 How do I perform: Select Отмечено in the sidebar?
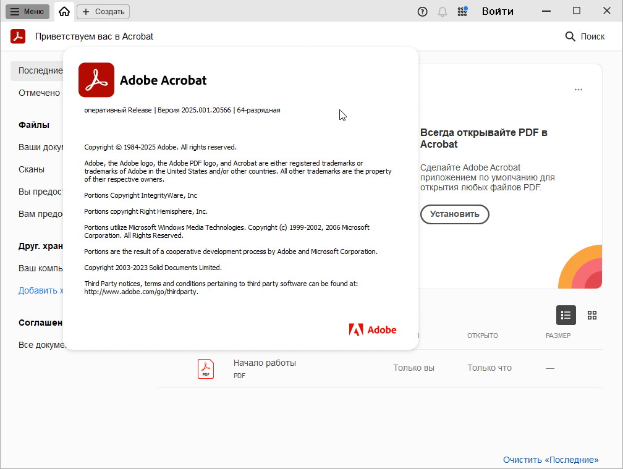(39, 93)
